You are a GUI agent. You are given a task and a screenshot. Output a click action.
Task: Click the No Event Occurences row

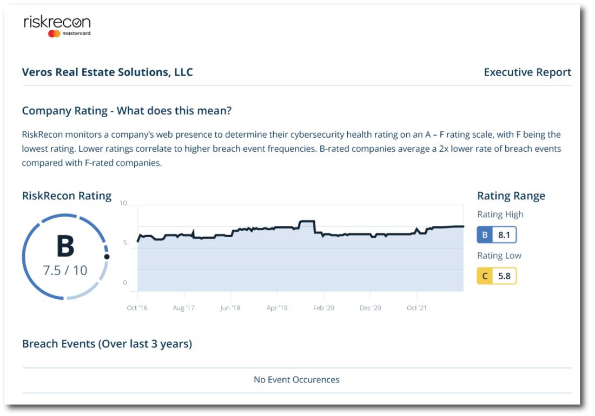297,379
